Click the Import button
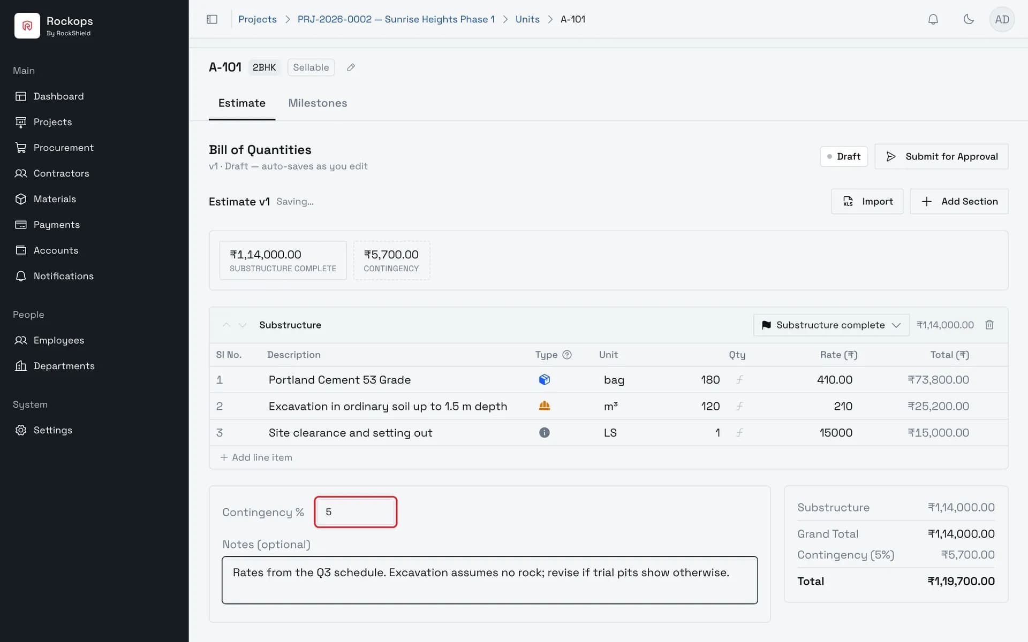The image size is (1028, 642). (867, 201)
